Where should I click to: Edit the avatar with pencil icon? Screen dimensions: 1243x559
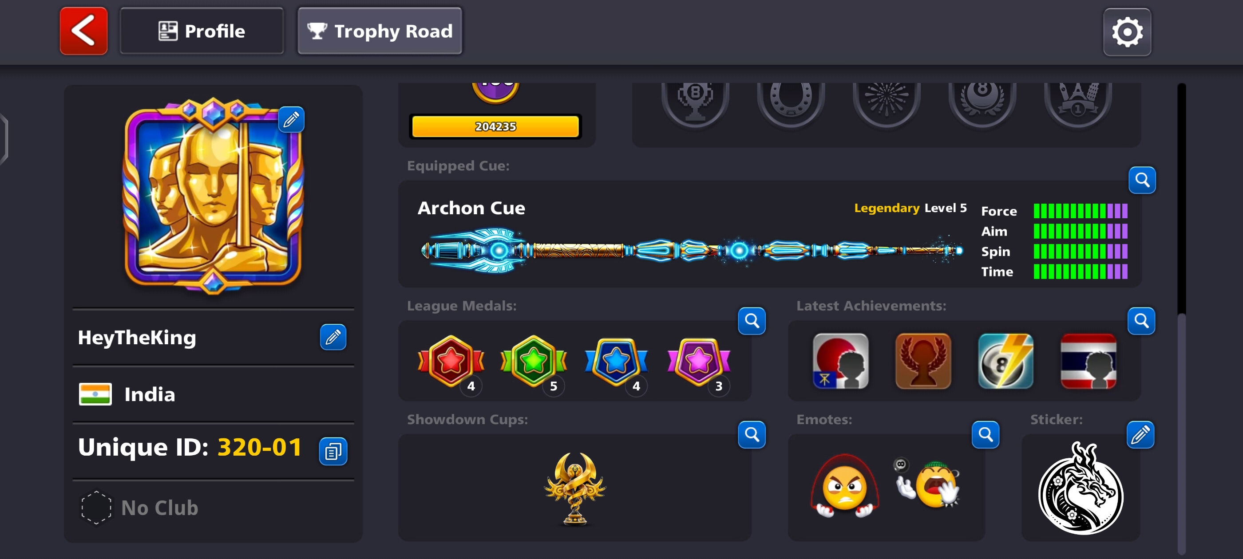click(x=291, y=120)
